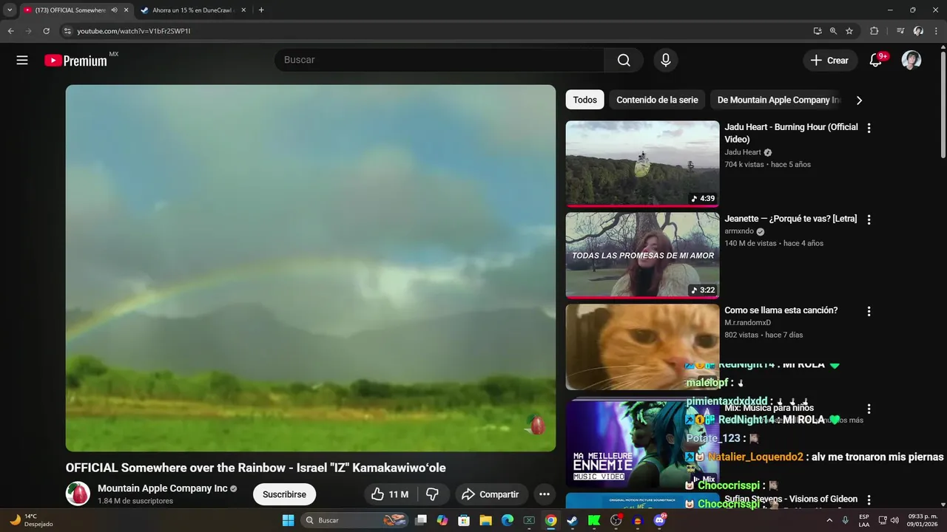Open Microsoft Edge from the taskbar
Image resolution: width=947 pixels, height=532 pixels.
point(508,520)
